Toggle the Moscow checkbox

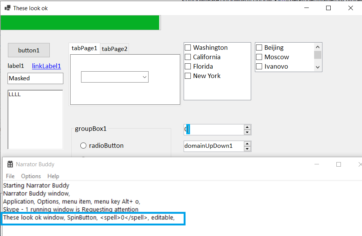pyautogui.click(x=259, y=57)
